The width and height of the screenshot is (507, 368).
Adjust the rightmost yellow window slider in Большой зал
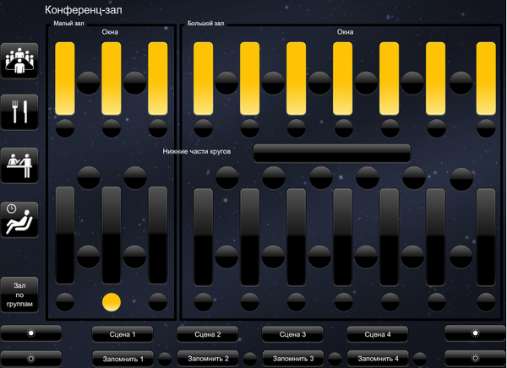tap(486, 78)
